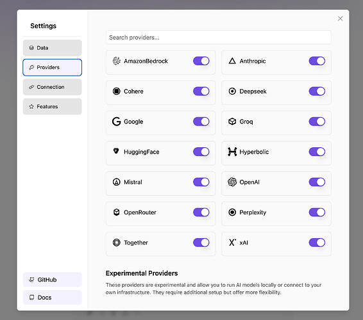Select the Features tab in sidebar
This screenshot has width=363, height=320.
(x=53, y=106)
